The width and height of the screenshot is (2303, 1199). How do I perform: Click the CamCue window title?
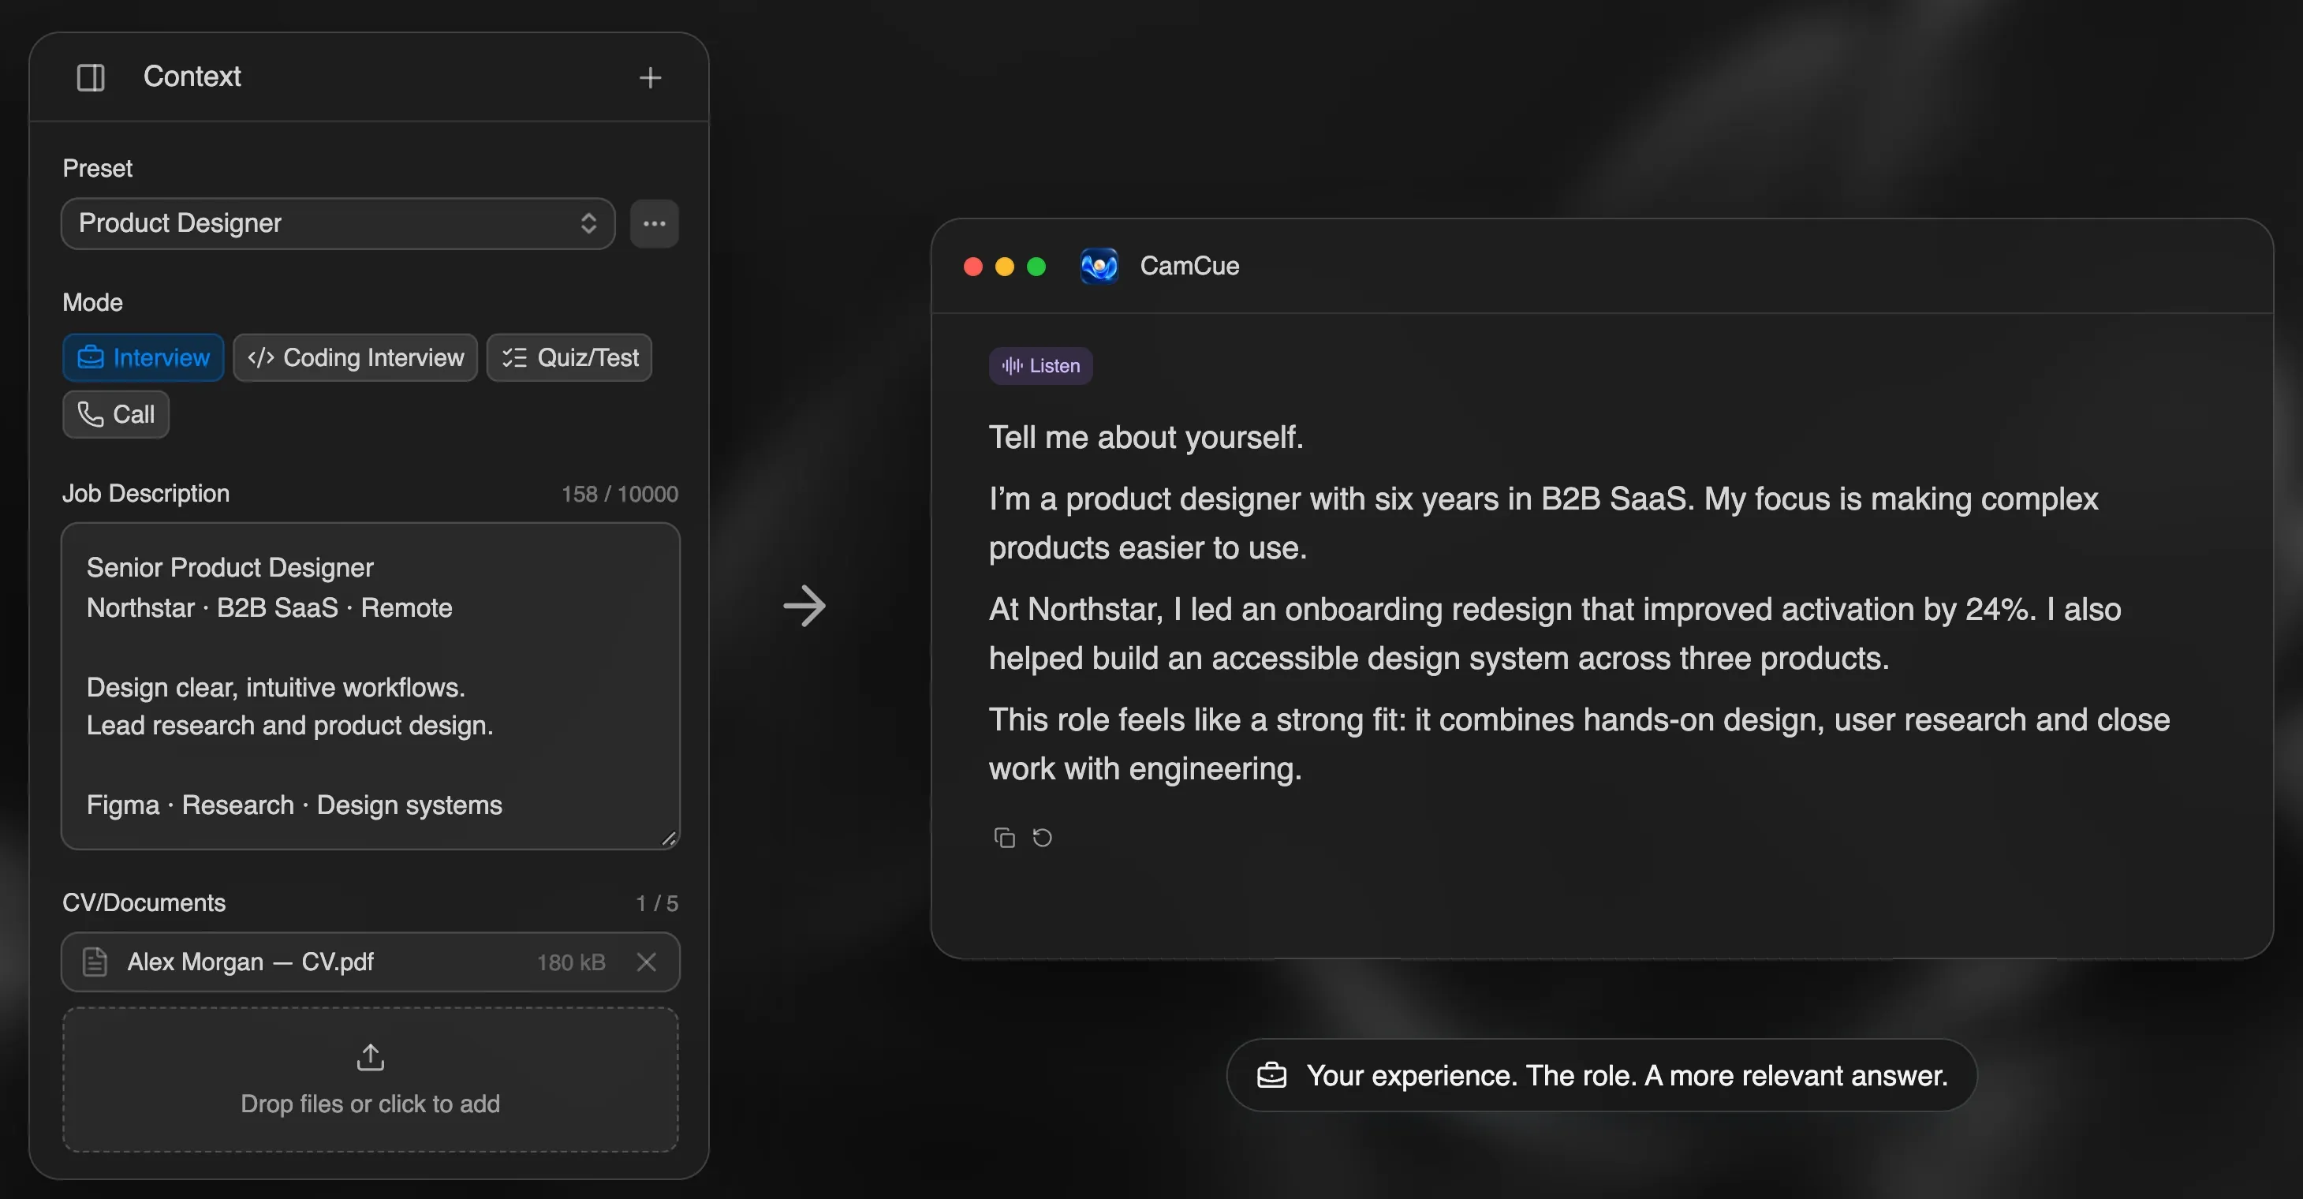(x=1189, y=266)
